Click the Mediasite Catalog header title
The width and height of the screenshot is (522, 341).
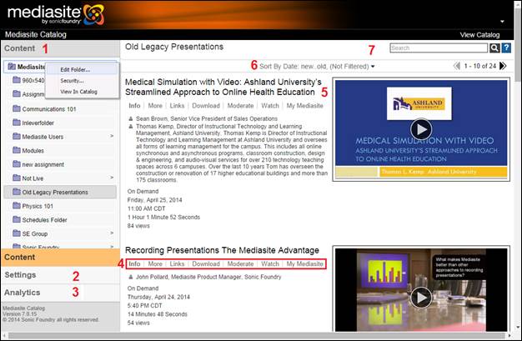pos(36,35)
